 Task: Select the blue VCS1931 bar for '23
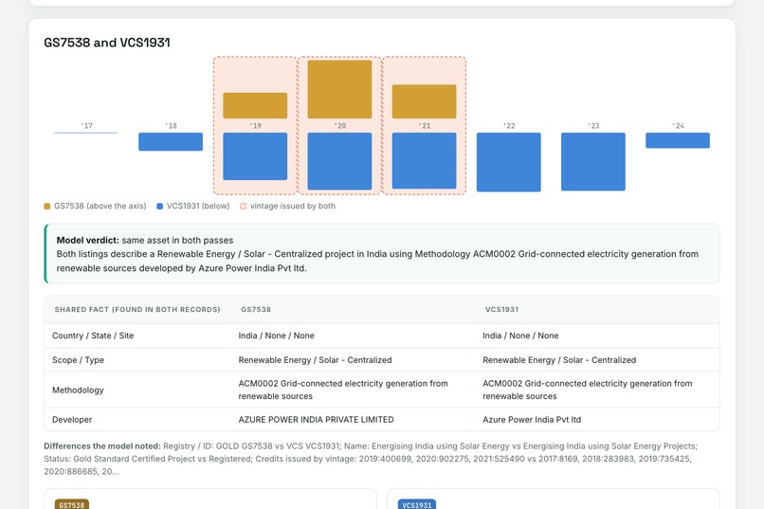tap(593, 162)
